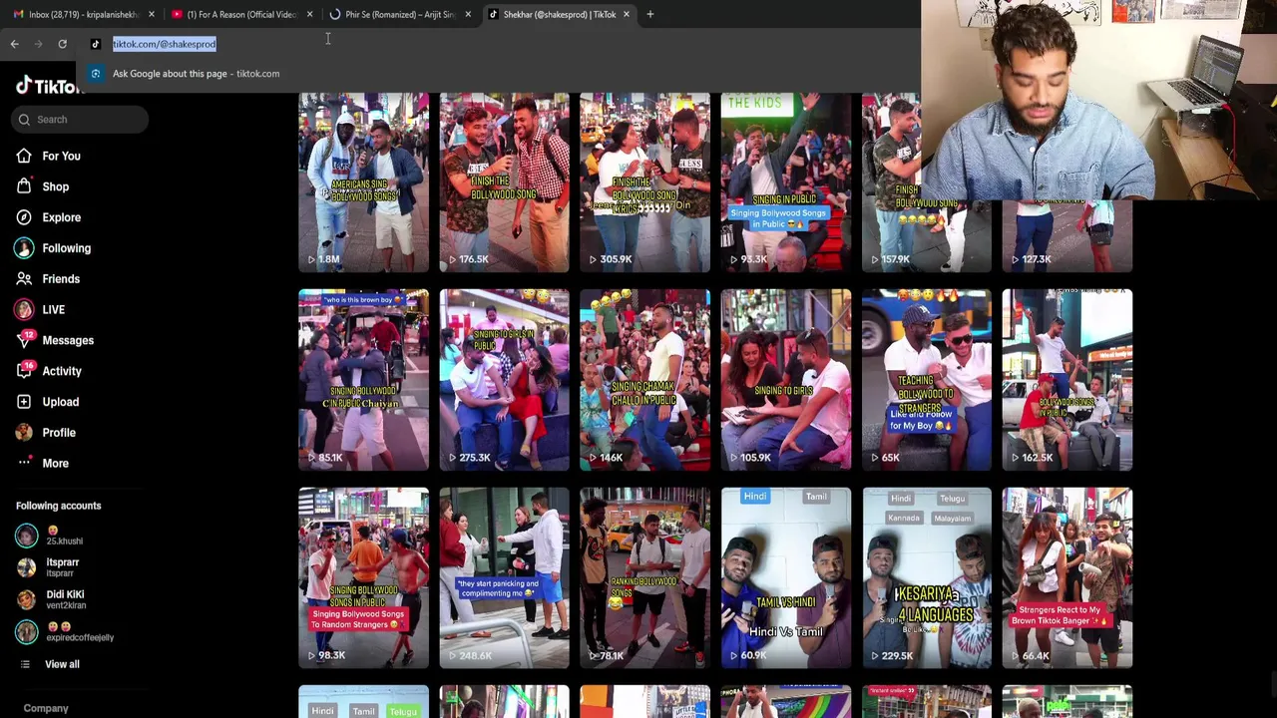Click the For You home icon
This screenshot has height=718, width=1277.
coord(24,156)
